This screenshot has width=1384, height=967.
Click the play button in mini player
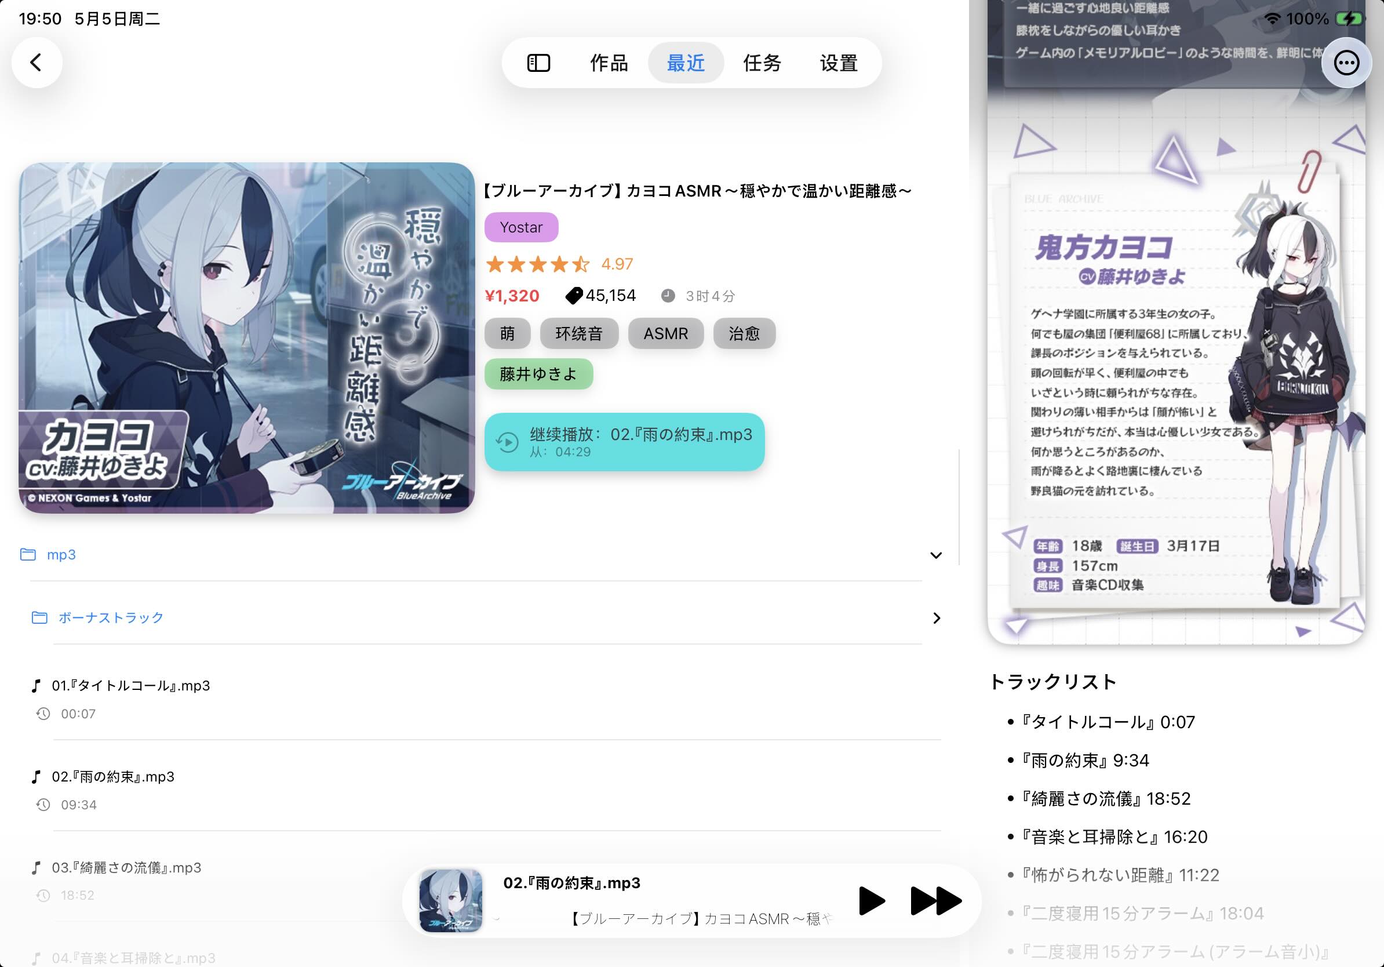point(871,901)
